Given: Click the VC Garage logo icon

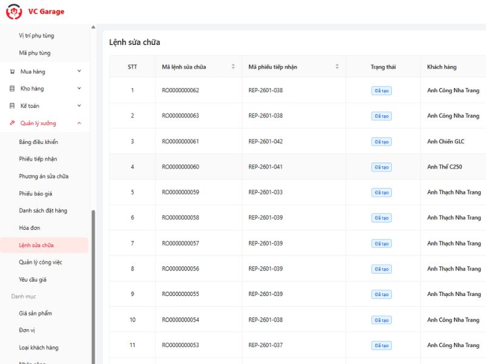Looking at the screenshot, I should click(x=13, y=12).
